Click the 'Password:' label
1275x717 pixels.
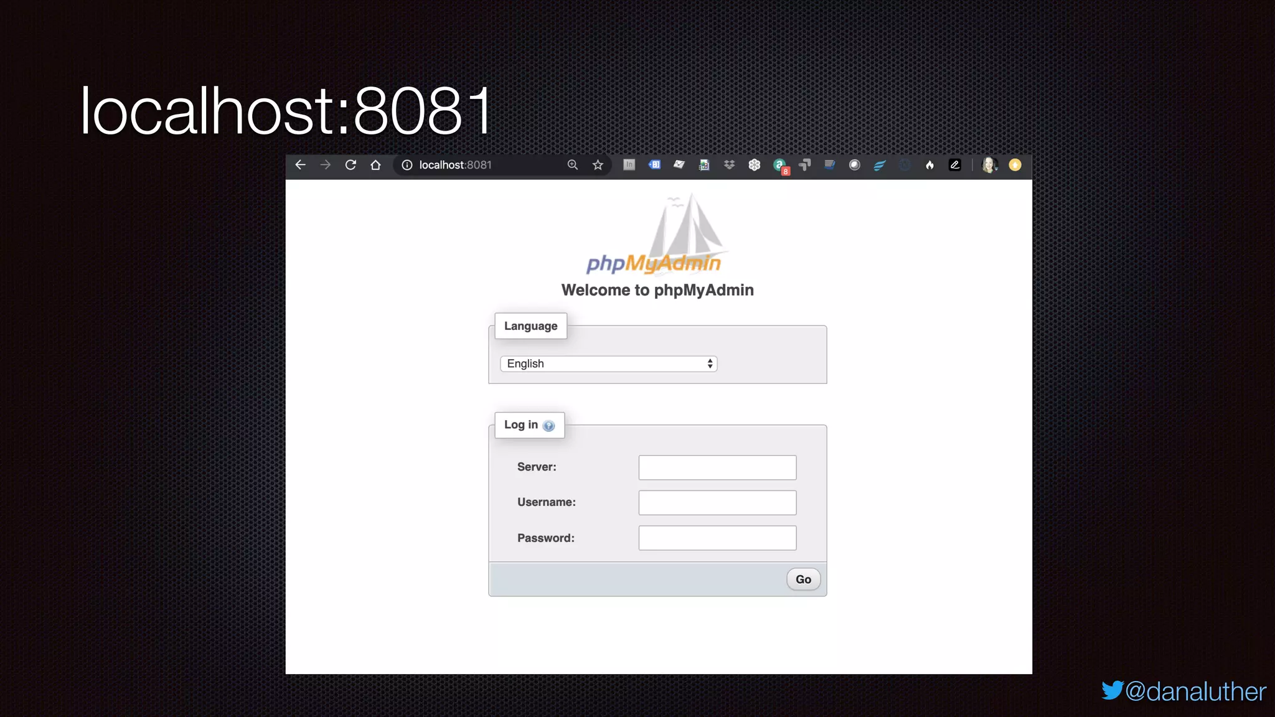[546, 538]
